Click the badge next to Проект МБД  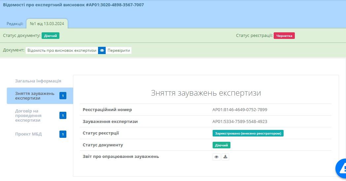63,134
